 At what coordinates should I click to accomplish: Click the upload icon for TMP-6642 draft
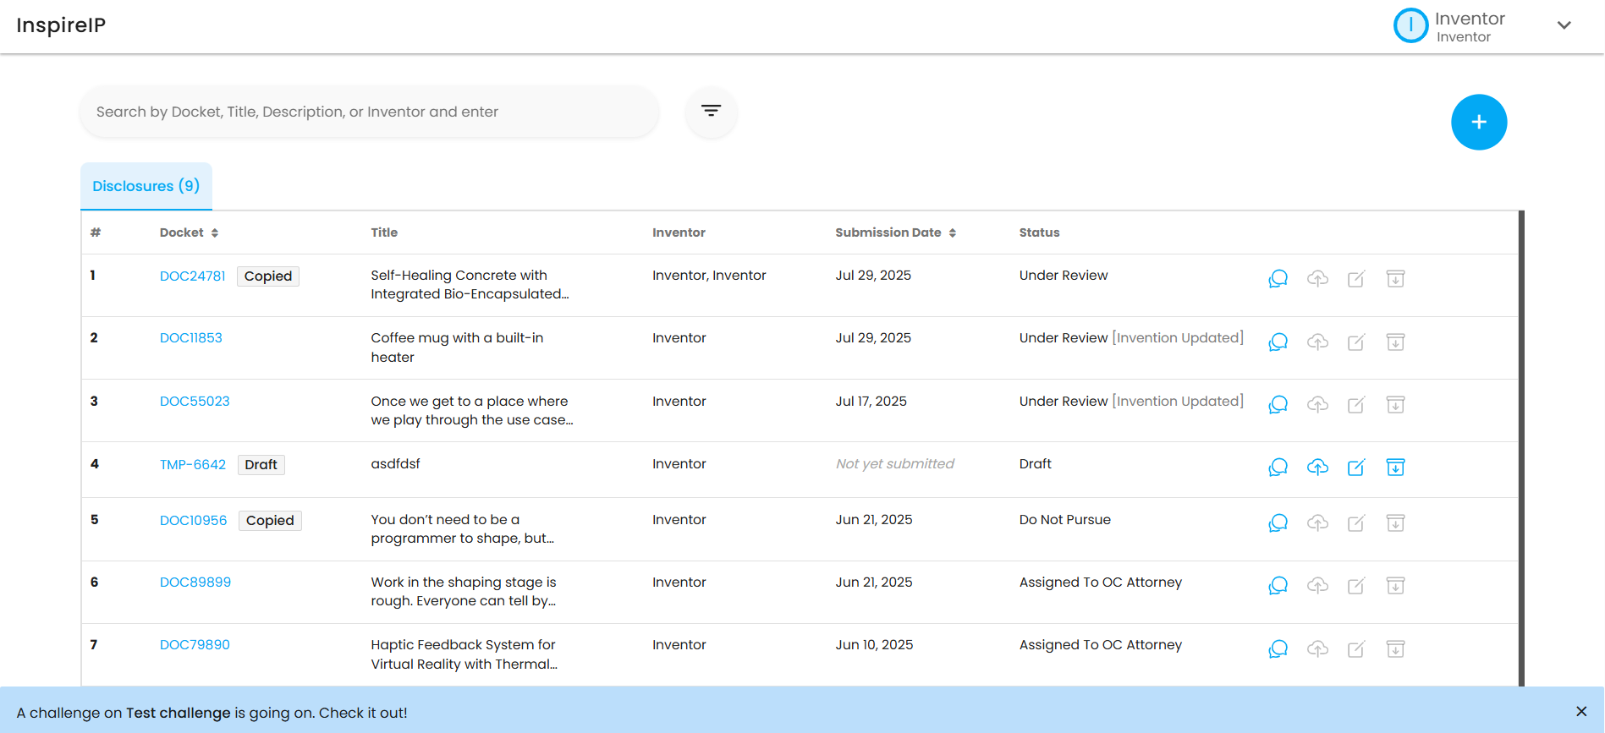coord(1317,467)
